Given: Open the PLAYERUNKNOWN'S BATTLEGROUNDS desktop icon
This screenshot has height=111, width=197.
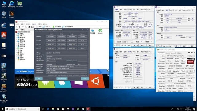Looking at the screenshot, I should (4, 88).
